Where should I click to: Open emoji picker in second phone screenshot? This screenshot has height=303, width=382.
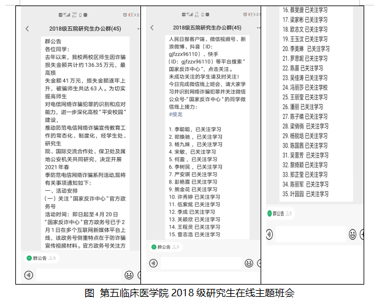[x=249, y=263]
